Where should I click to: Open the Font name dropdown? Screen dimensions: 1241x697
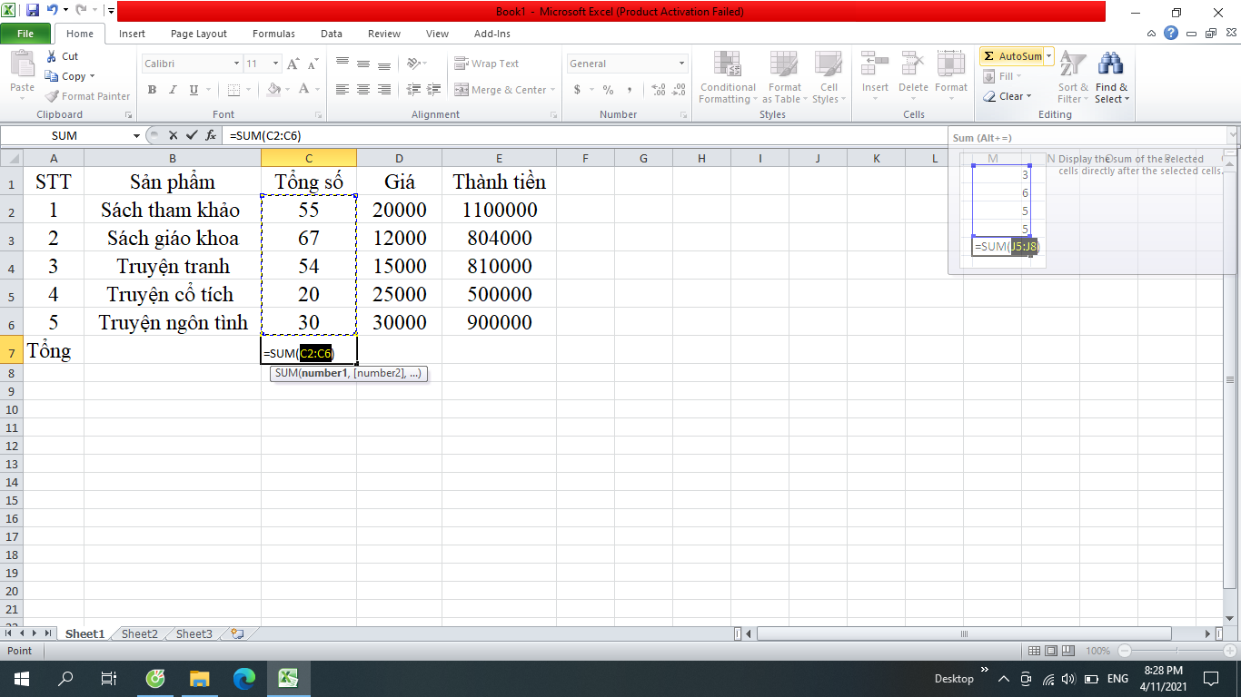point(236,64)
